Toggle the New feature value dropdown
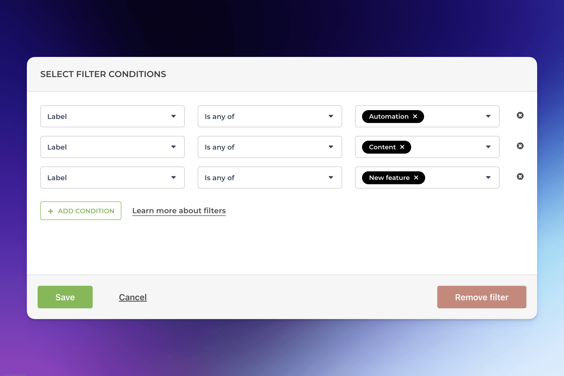The height and width of the screenshot is (376, 564). point(488,178)
